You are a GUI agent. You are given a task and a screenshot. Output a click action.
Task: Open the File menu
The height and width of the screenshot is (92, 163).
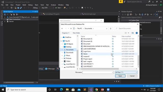point(2,5)
